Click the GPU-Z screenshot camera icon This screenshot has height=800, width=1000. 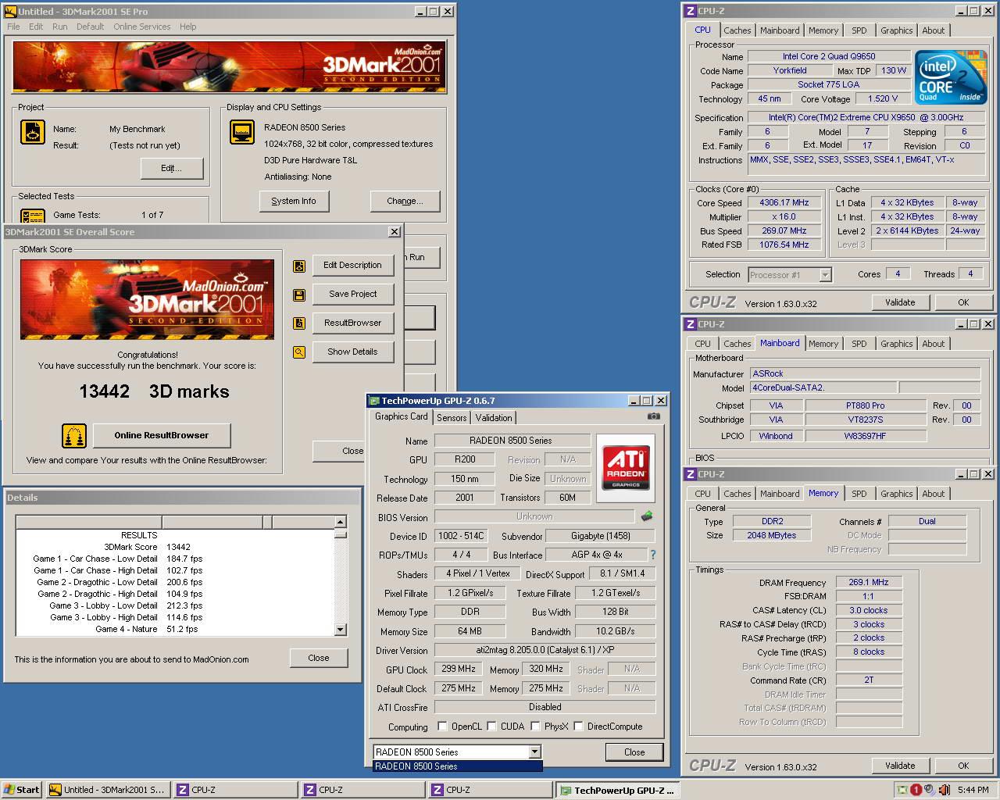click(x=654, y=416)
